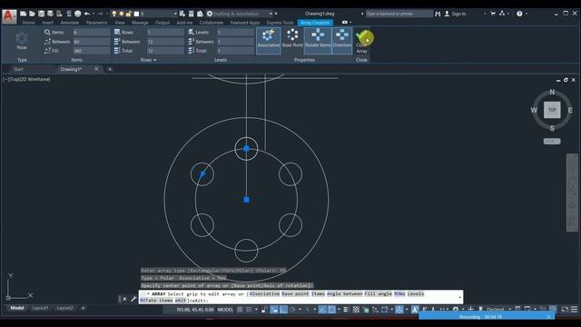Viewport: 581px width, 327px height.
Task: Open the Insert ribbon tab
Action: pyautogui.click(x=47, y=23)
